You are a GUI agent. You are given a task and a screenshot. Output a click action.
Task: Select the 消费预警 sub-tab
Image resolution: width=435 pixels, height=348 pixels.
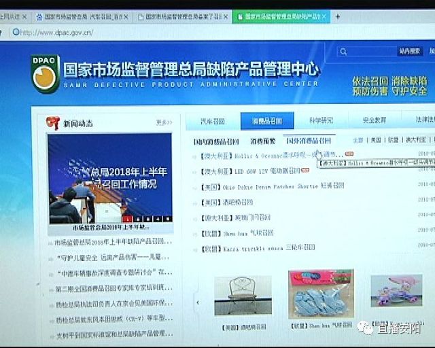[x=262, y=141]
